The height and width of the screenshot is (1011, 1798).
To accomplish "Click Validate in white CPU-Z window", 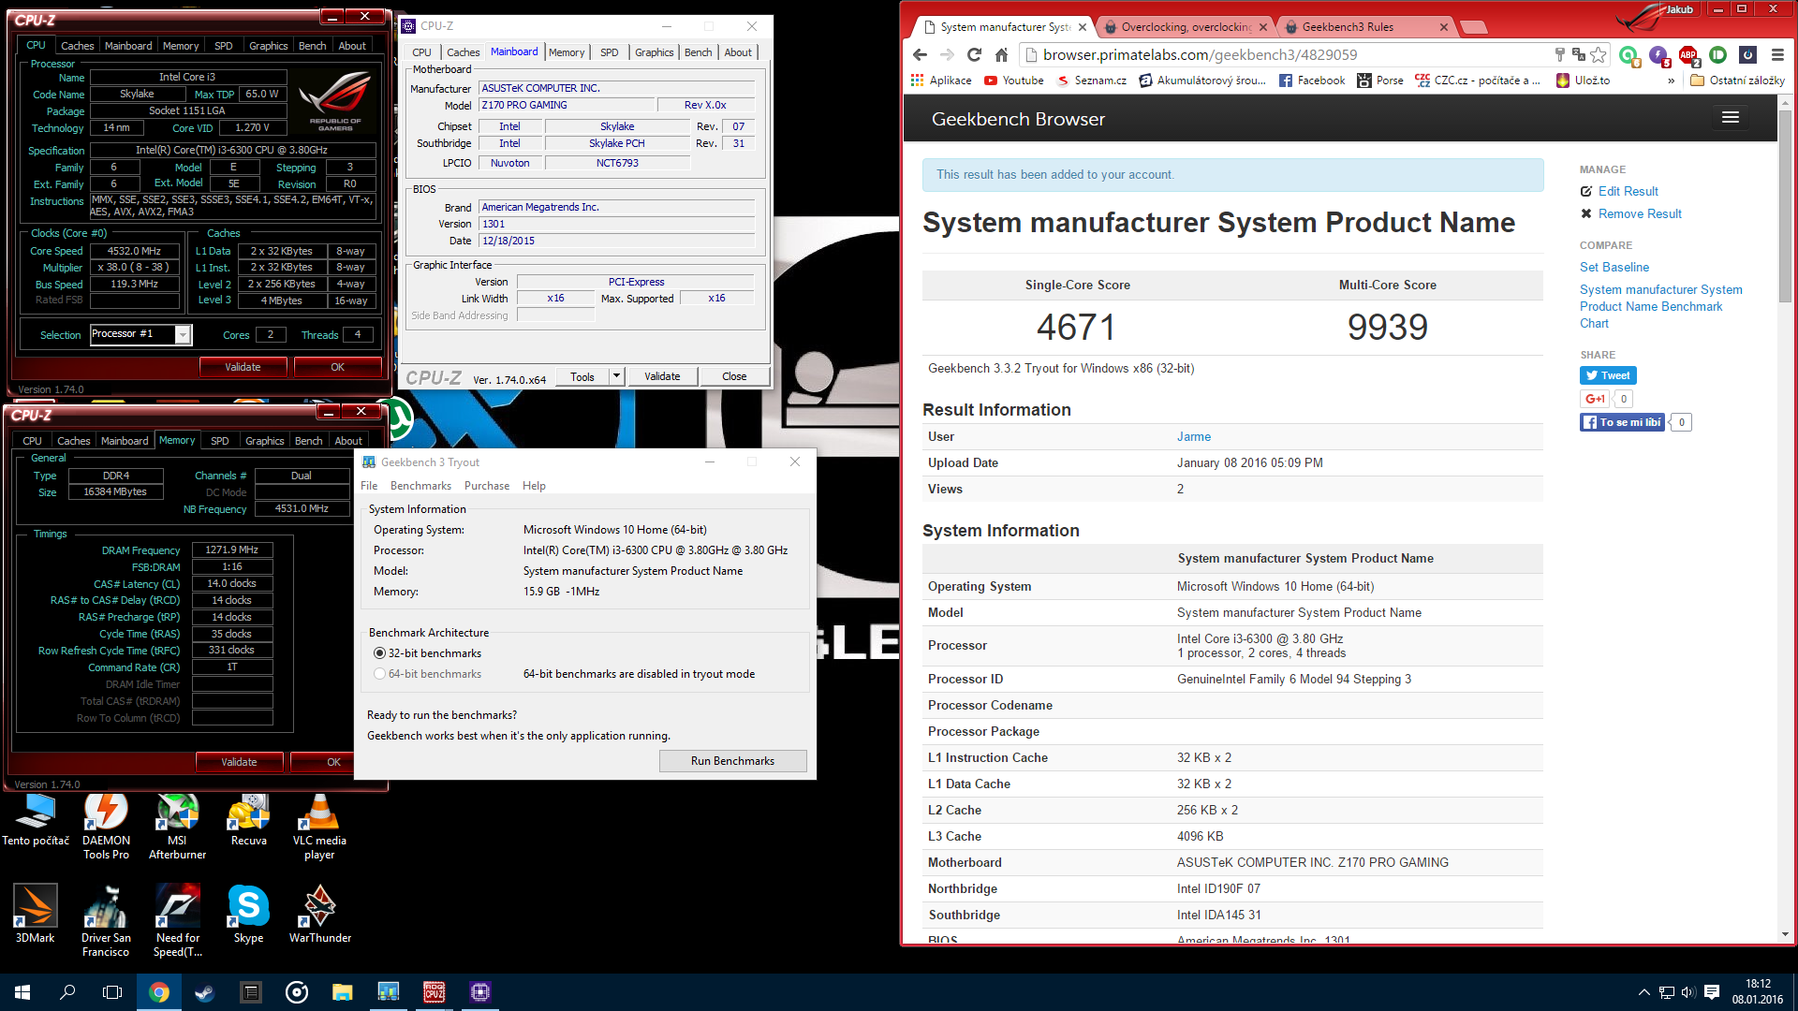I will 662,376.
